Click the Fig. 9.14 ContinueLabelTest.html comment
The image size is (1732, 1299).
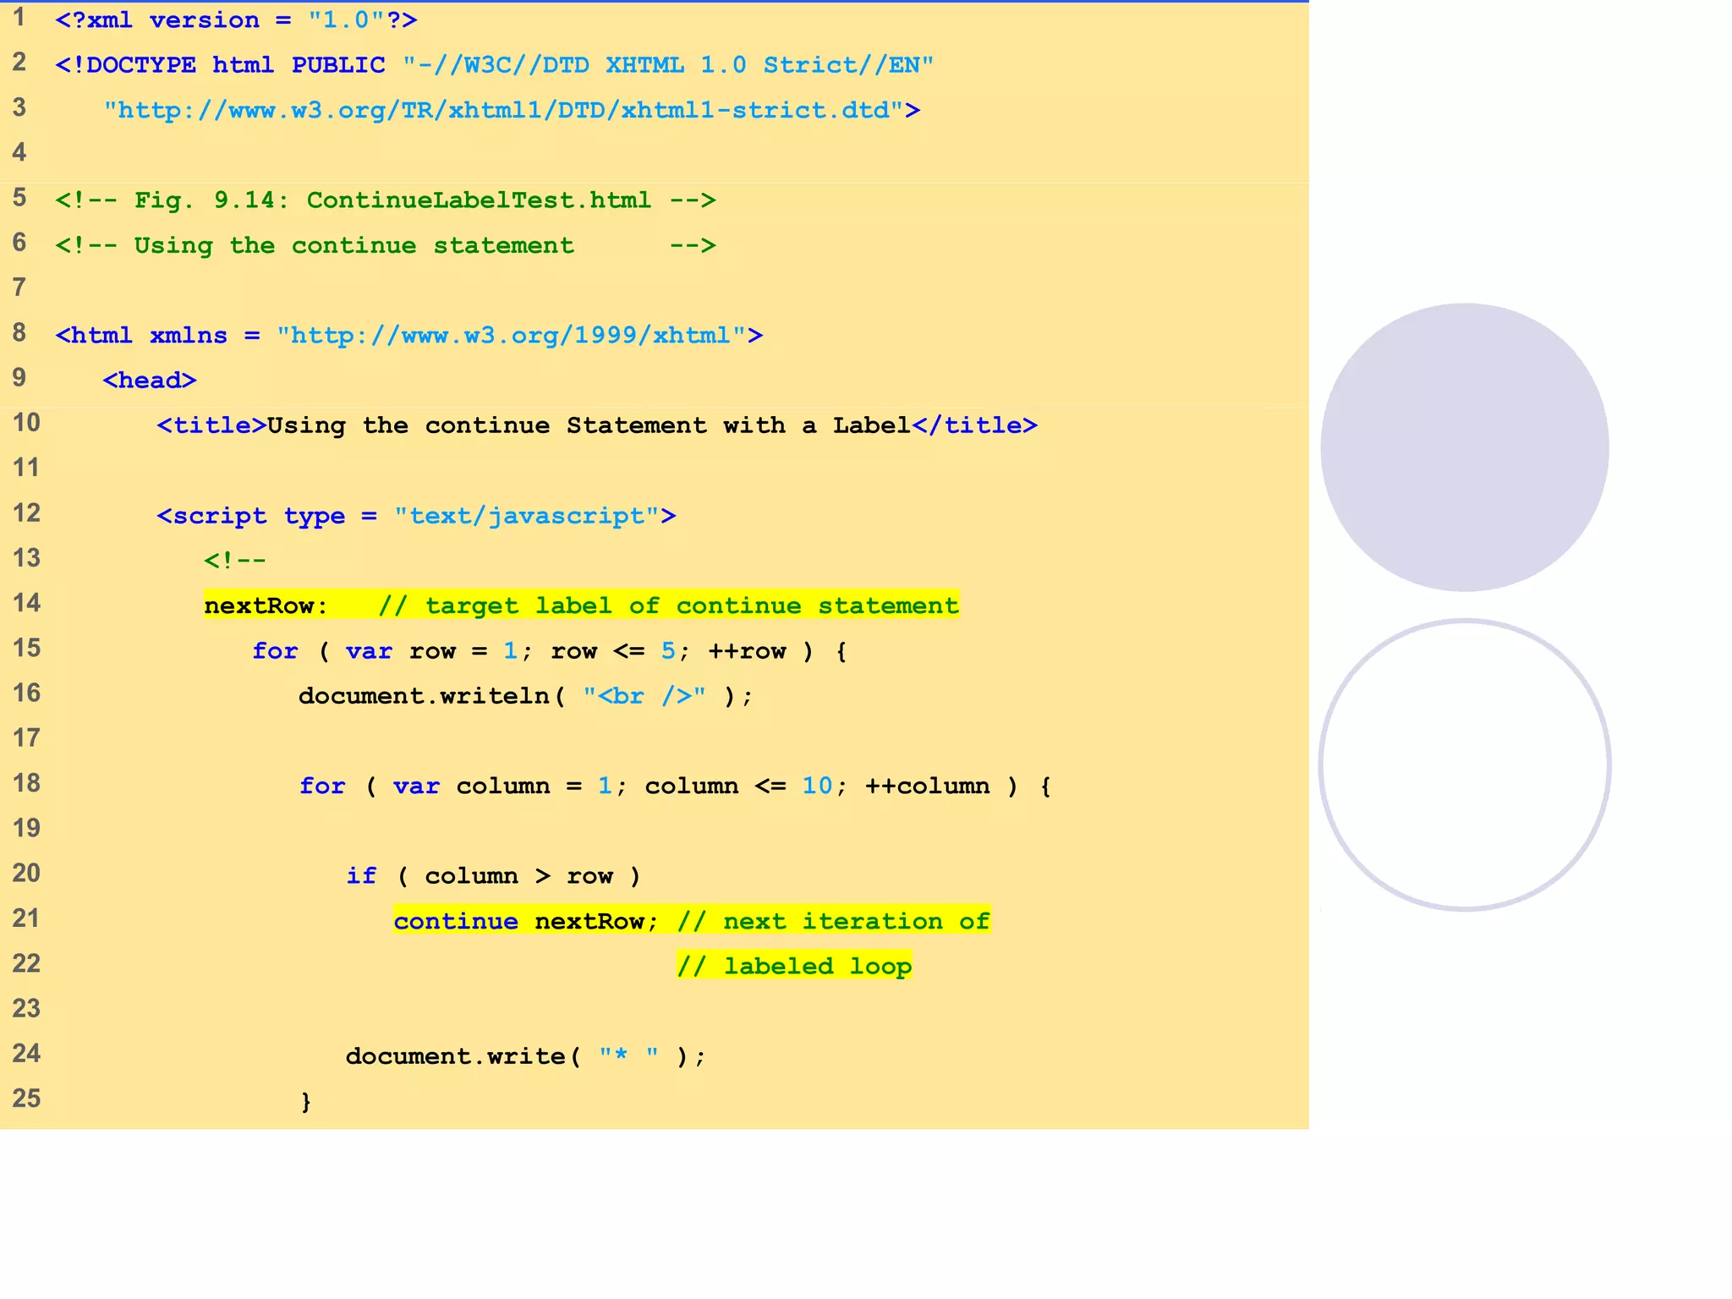386,200
